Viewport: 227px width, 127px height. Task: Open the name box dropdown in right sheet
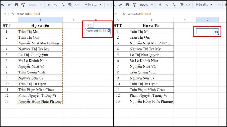[x=116, y=14]
